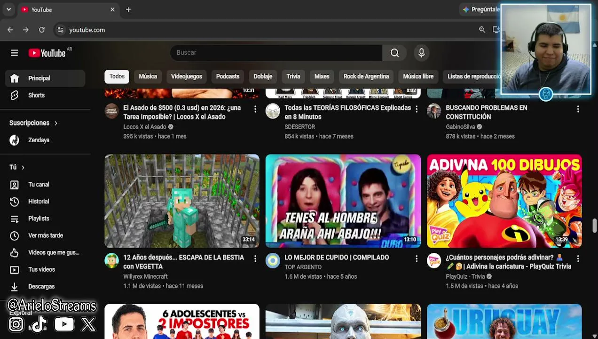Select Doblaje filter chip
The image size is (598, 339).
tap(263, 76)
